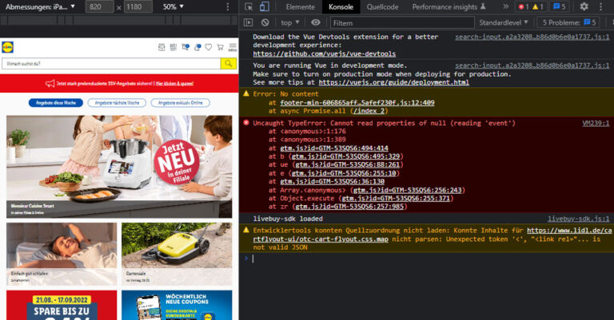Open the VM239:1 source link

click(596, 123)
